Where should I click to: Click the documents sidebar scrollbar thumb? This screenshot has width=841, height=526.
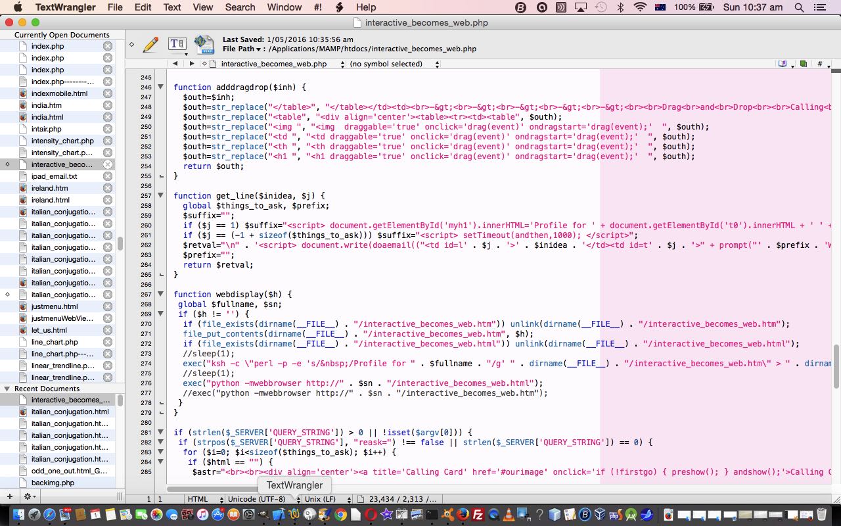[x=120, y=243]
